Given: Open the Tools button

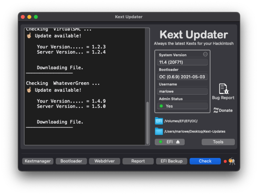Looking at the screenshot, I should click(x=218, y=142).
